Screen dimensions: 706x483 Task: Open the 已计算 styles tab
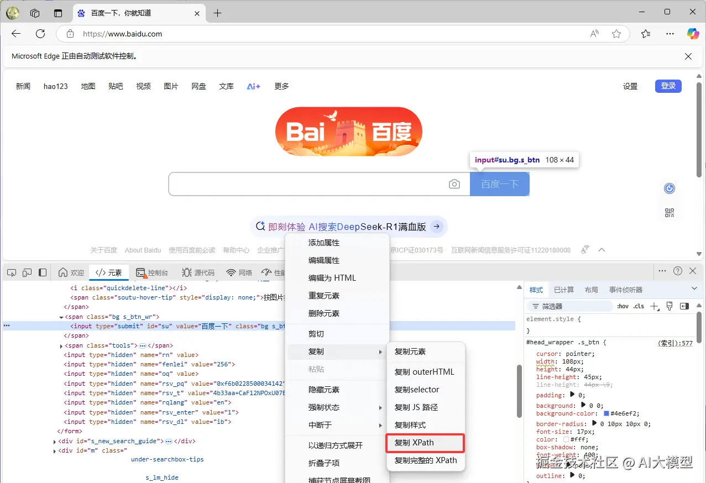564,290
